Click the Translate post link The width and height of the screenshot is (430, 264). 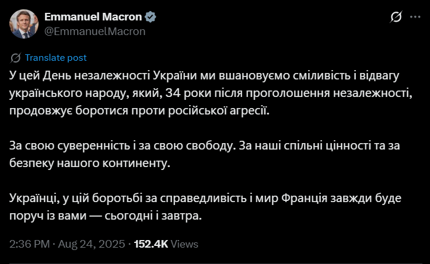(x=56, y=58)
